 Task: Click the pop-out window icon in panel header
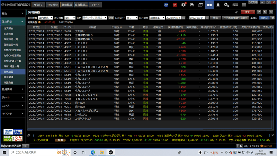tap(271, 12)
